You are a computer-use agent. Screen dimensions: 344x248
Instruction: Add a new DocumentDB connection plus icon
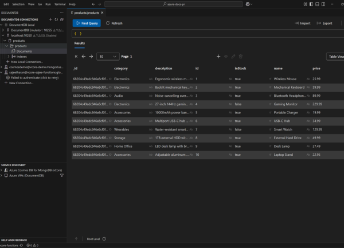50,19
